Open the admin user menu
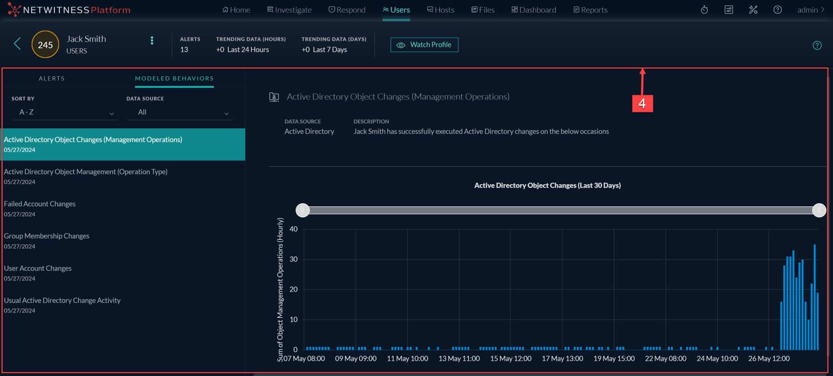Image resolution: width=833 pixels, height=376 pixels. coord(810,10)
